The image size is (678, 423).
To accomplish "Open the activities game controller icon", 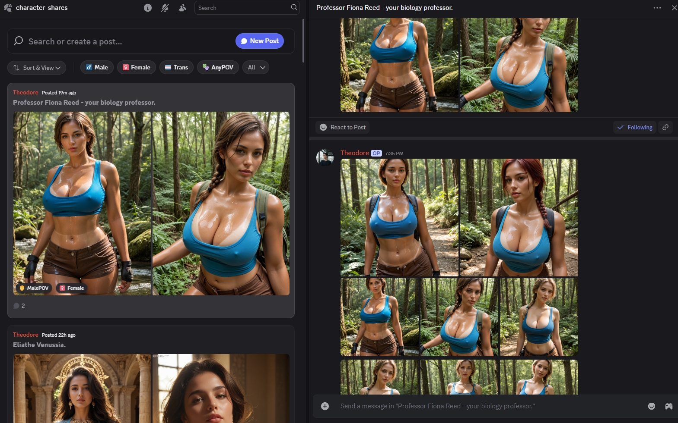I will pos(668,406).
